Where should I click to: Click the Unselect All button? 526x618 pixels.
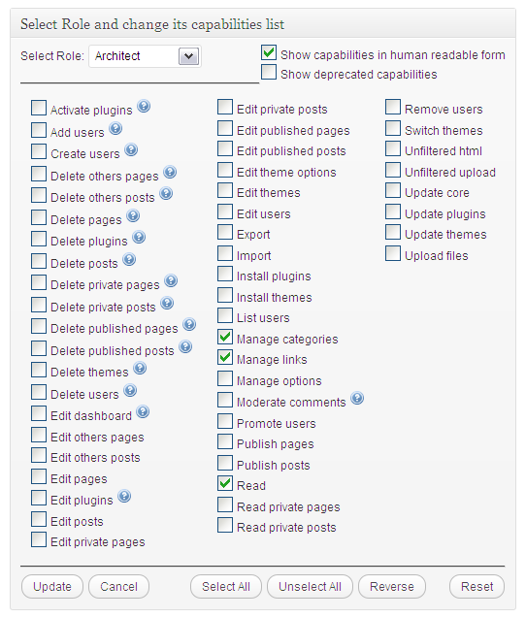310,586
